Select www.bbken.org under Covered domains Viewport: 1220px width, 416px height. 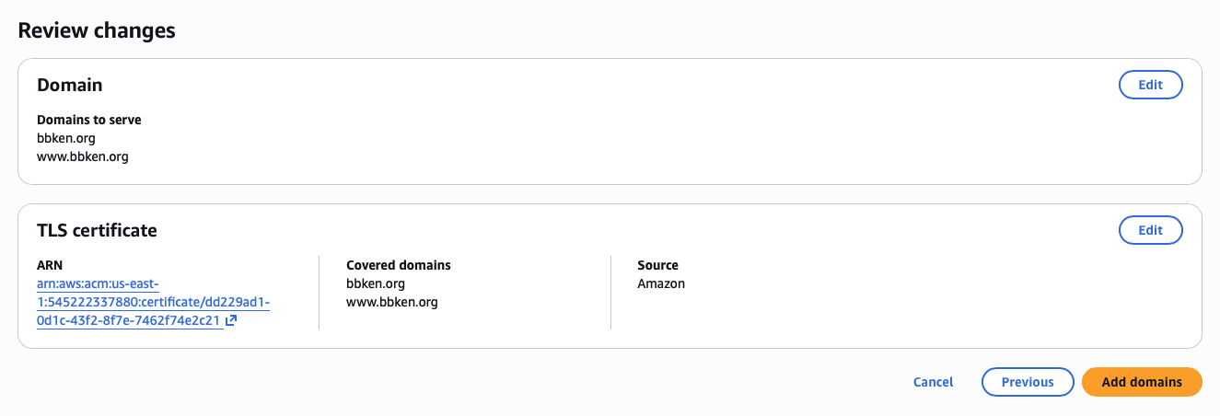click(391, 302)
